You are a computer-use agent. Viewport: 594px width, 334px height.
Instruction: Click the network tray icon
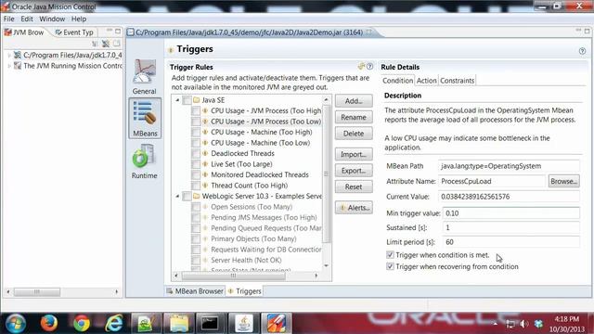pos(510,324)
